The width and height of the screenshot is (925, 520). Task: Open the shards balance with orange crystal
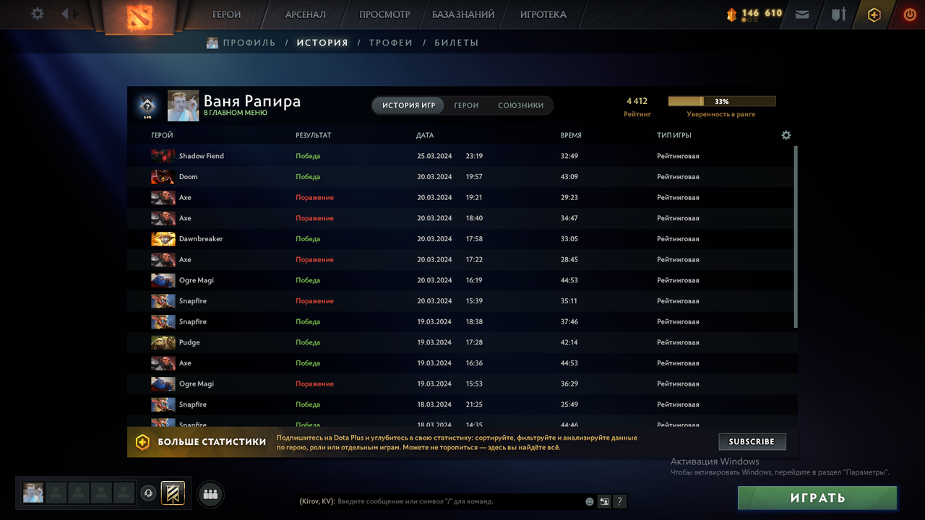pos(732,14)
